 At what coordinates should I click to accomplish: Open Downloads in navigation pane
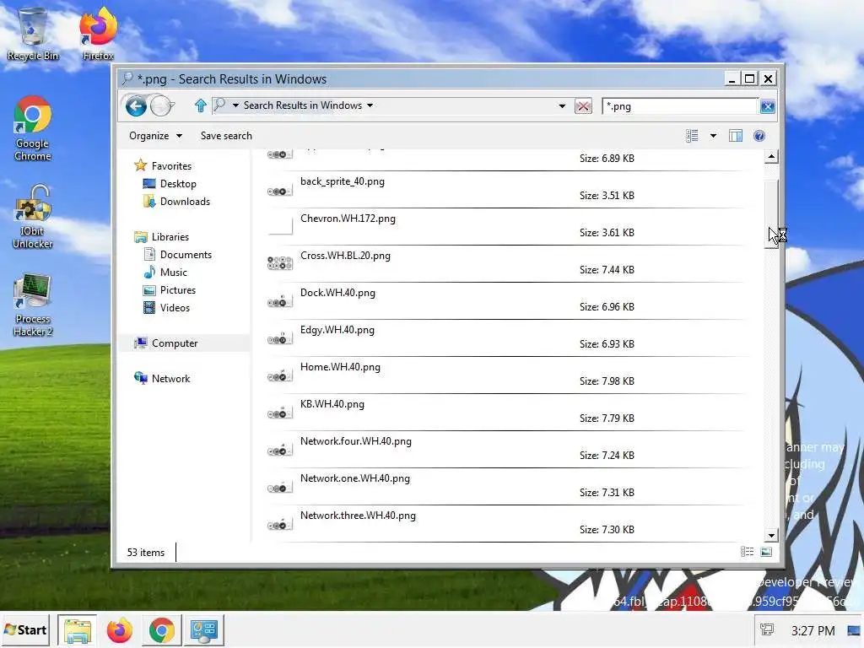coord(185,201)
